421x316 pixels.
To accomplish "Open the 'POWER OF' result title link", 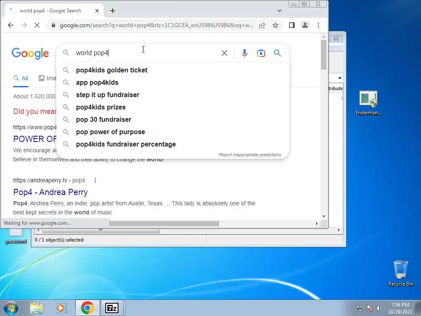I will pyautogui.click(x=35, y=139).
